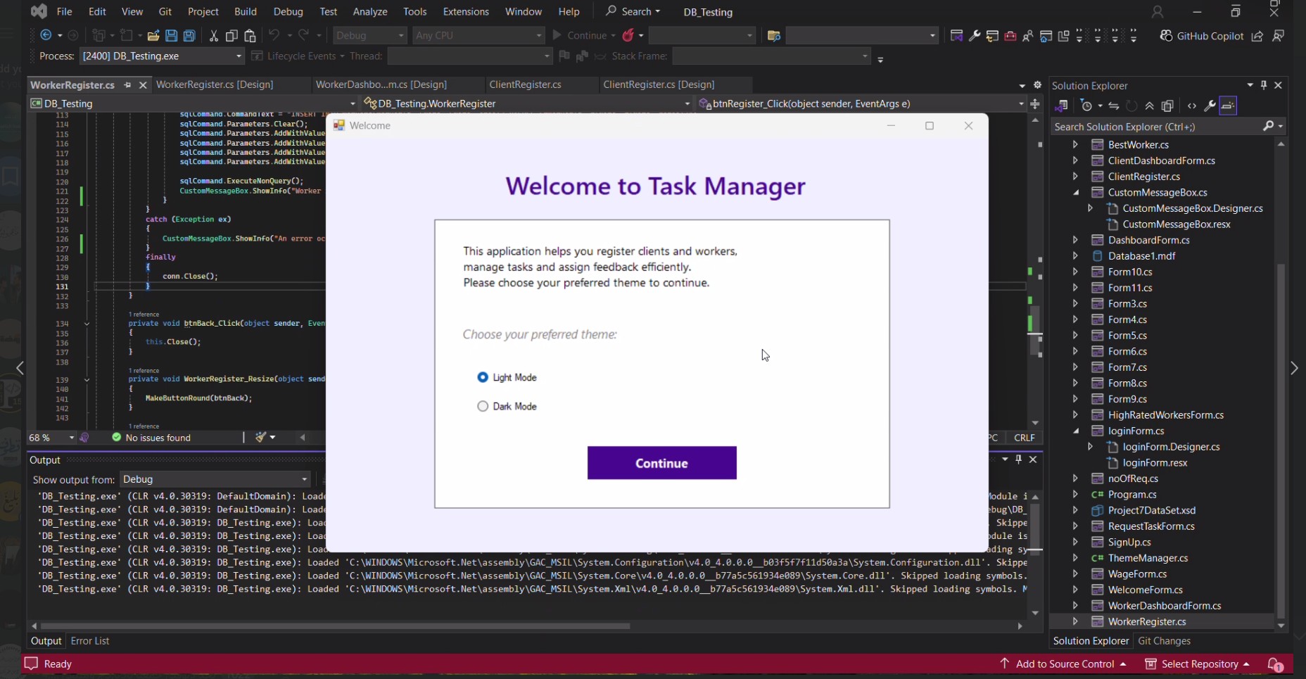Click Collapse All icon in Solution Explorer

point(1149,106)
